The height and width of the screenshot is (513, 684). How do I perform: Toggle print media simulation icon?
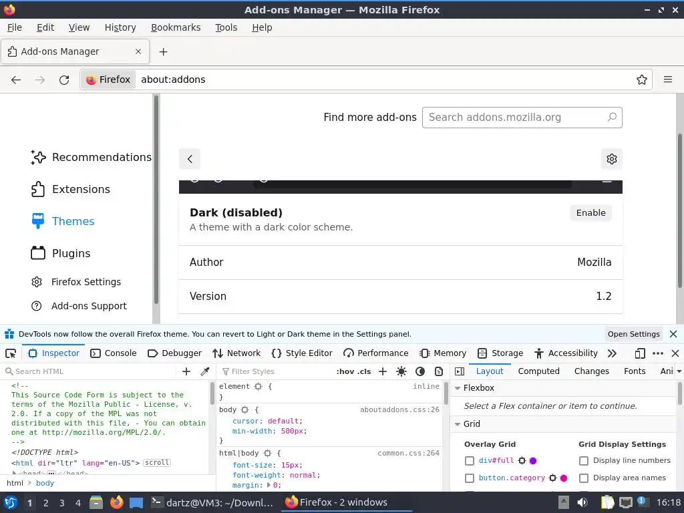coord(439,371)
